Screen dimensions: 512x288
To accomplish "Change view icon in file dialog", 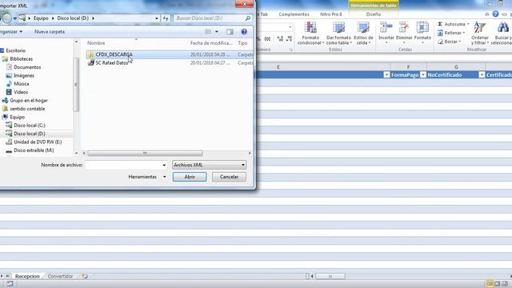I will tap(208, 32).
